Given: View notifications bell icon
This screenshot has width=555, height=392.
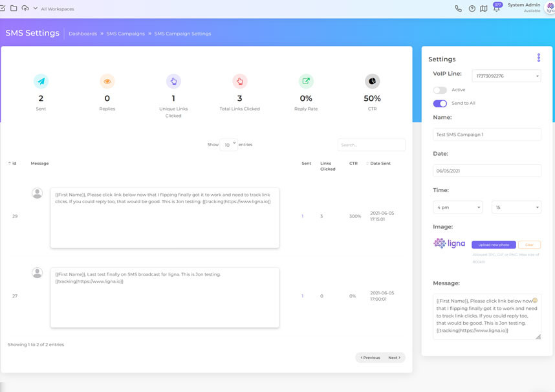Looking at the screenshot, I should [496, 9].
